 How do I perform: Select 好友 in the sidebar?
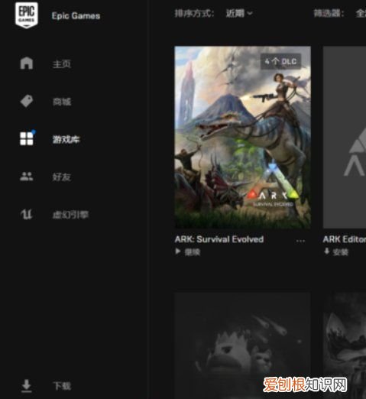tap(62, 177)
